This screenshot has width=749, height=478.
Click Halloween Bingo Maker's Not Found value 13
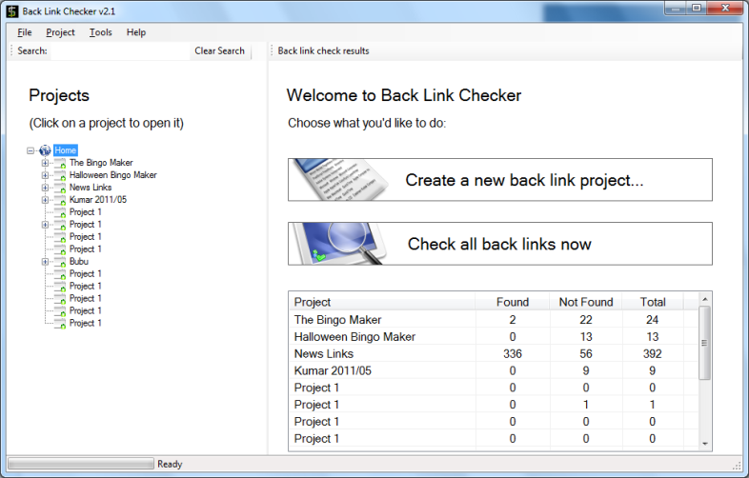586,337
